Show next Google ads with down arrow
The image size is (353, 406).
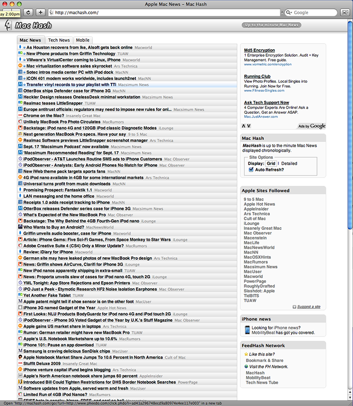pos(249,126)
